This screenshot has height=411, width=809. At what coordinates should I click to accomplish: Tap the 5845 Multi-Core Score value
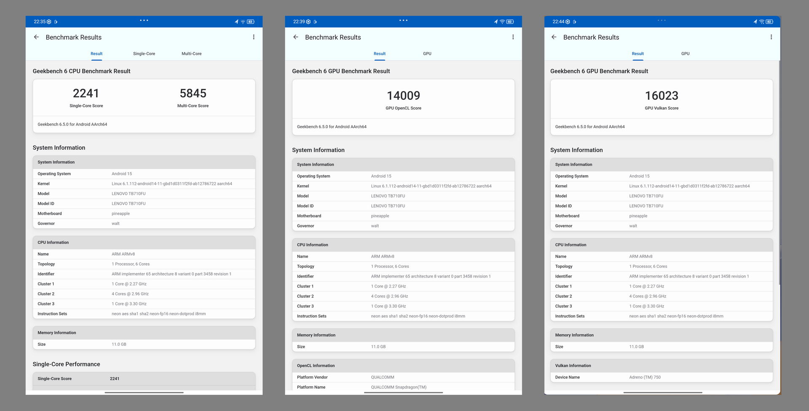(x=193, y=93)
